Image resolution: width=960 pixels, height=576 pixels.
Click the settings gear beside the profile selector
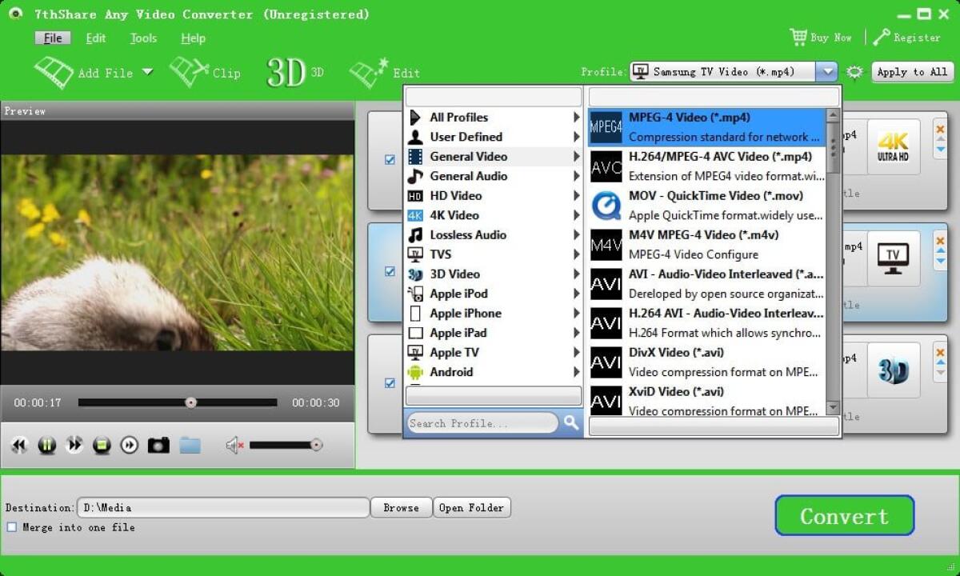pyautogui.click(x=854, y=71)
